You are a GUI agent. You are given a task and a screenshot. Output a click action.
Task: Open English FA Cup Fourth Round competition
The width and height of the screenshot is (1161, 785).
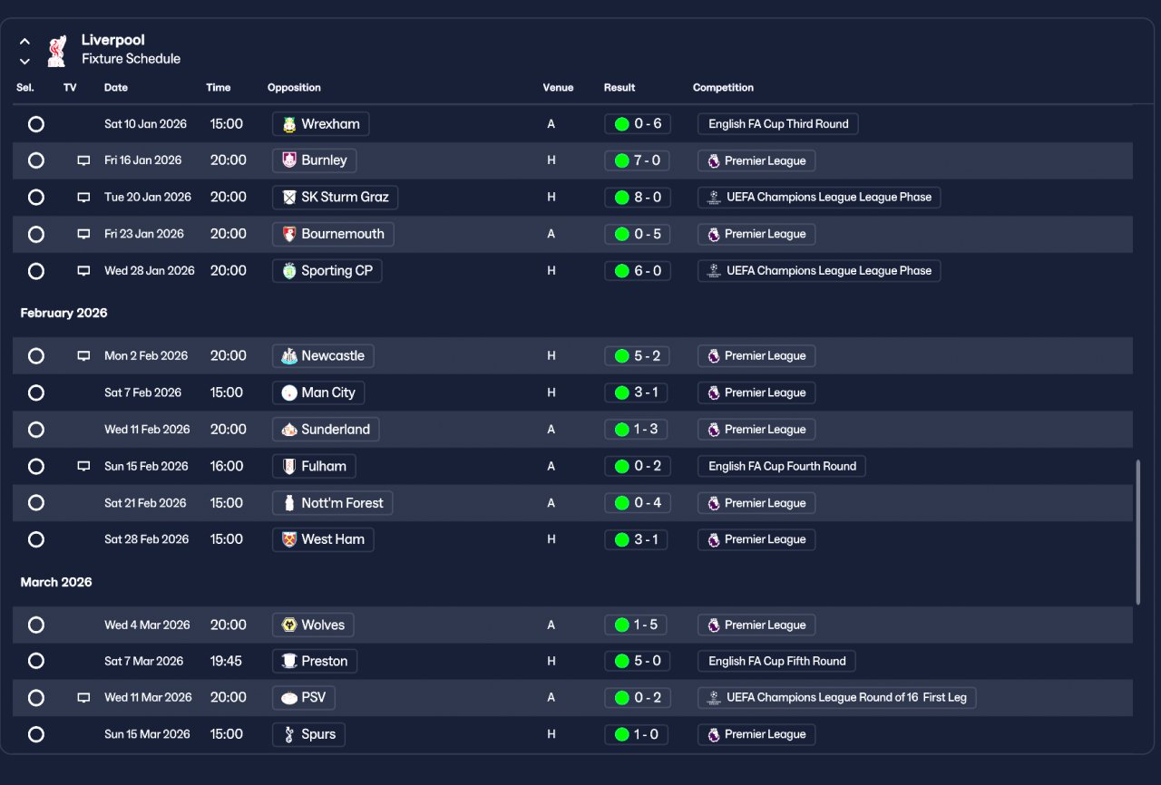point(782,466)
